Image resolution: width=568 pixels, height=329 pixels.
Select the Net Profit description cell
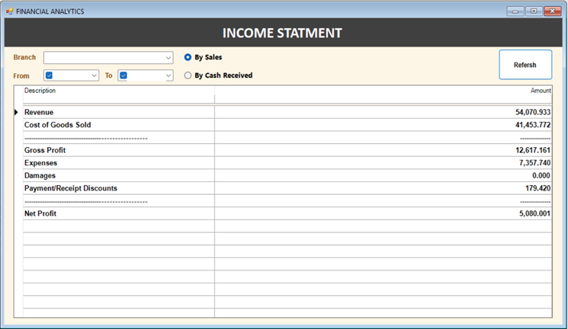[x=119, y=213]
